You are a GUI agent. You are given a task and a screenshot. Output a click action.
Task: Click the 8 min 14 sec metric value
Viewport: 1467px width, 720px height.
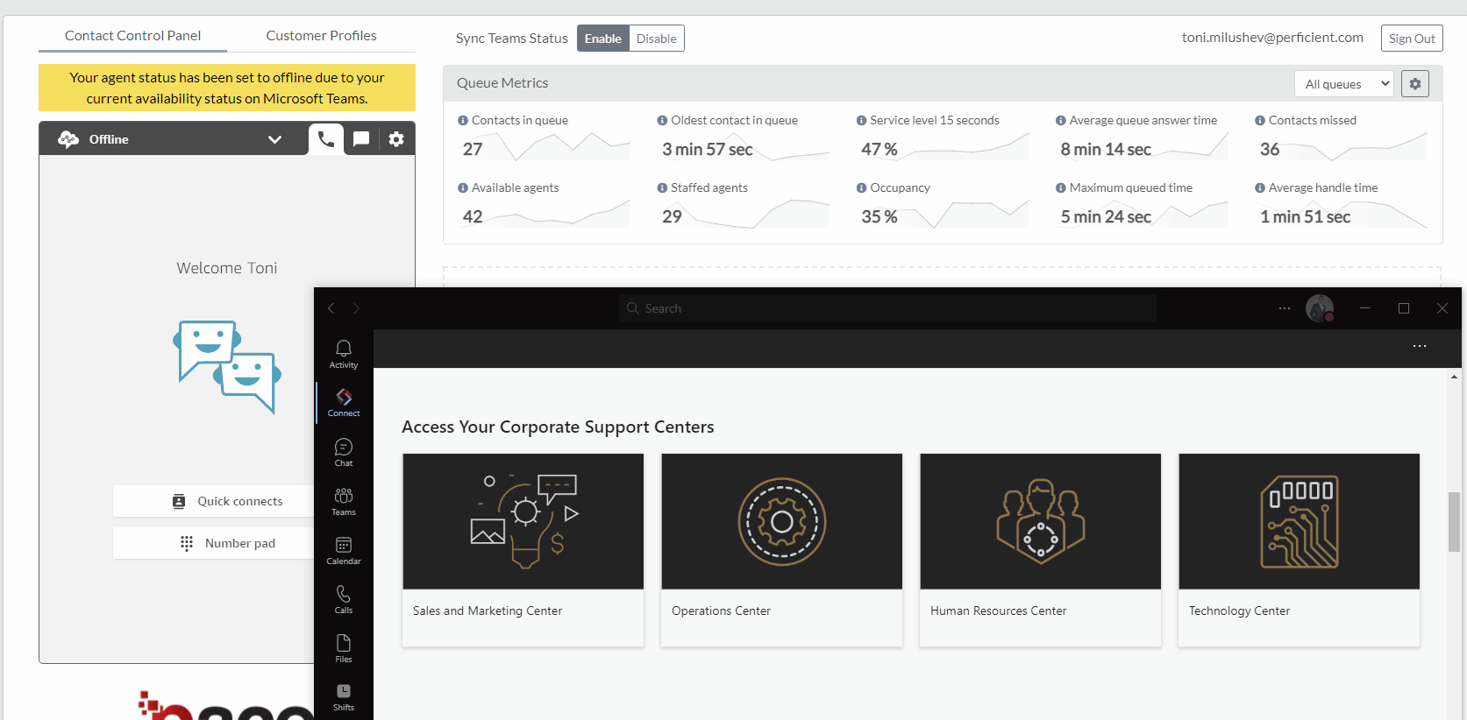pyautogui.click(x=1106, y=150)
